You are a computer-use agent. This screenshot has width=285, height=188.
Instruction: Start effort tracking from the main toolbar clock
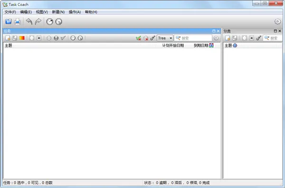[49, 22]
